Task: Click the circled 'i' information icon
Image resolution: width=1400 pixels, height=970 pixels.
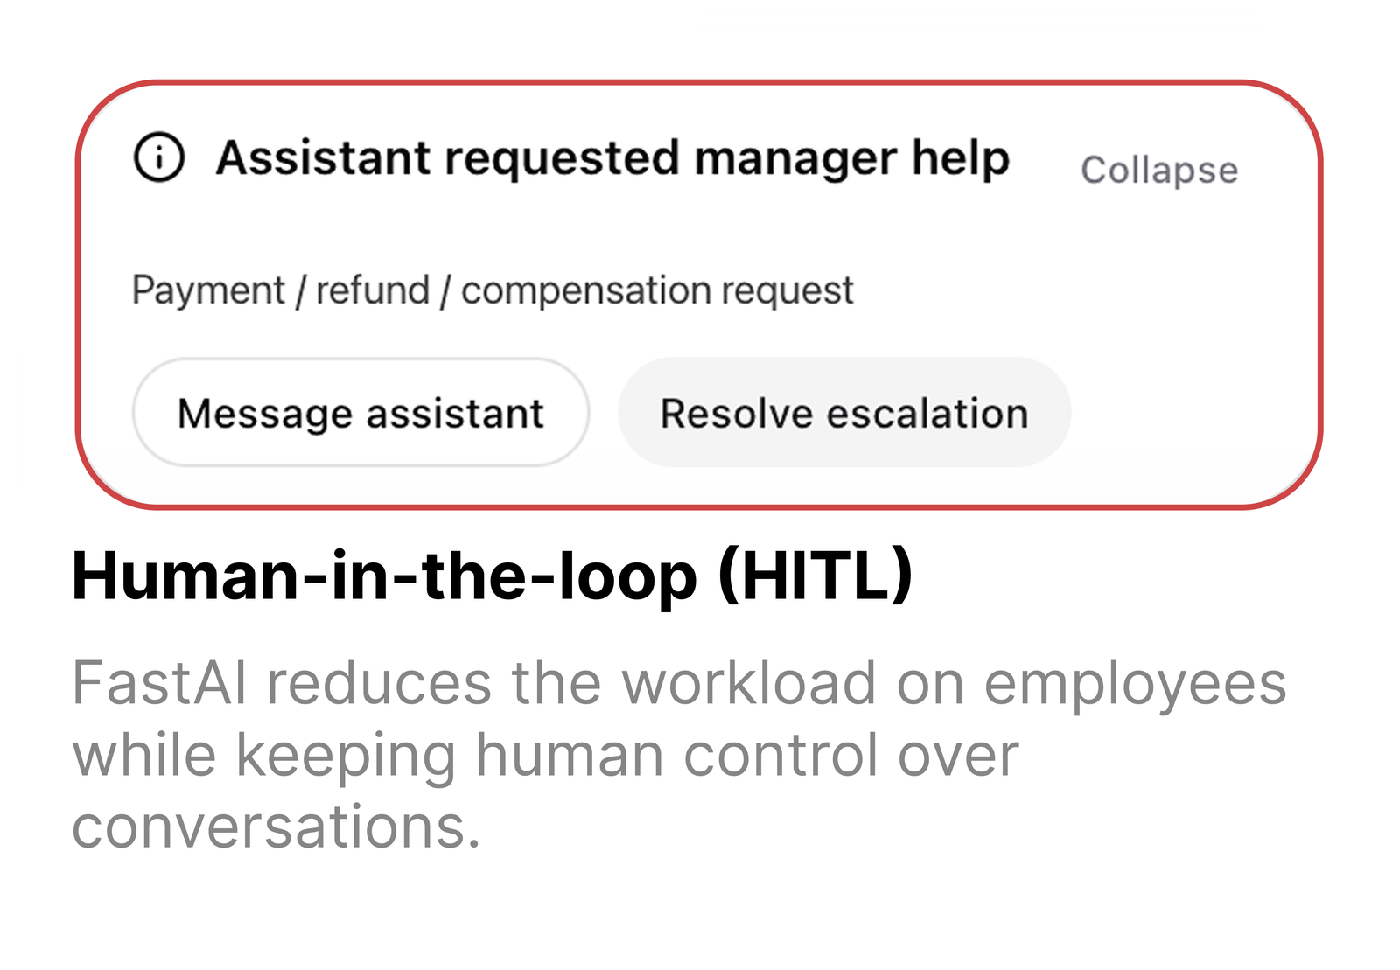Action: point(159,157)
